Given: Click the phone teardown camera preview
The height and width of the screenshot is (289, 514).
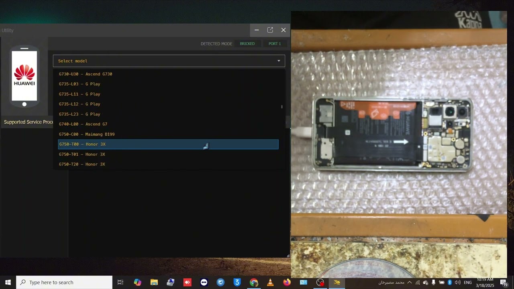Looking at the screenshot, I should click(399, 144).
